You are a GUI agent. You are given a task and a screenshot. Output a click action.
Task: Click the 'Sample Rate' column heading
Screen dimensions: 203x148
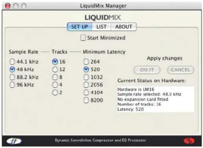point(24,52)
